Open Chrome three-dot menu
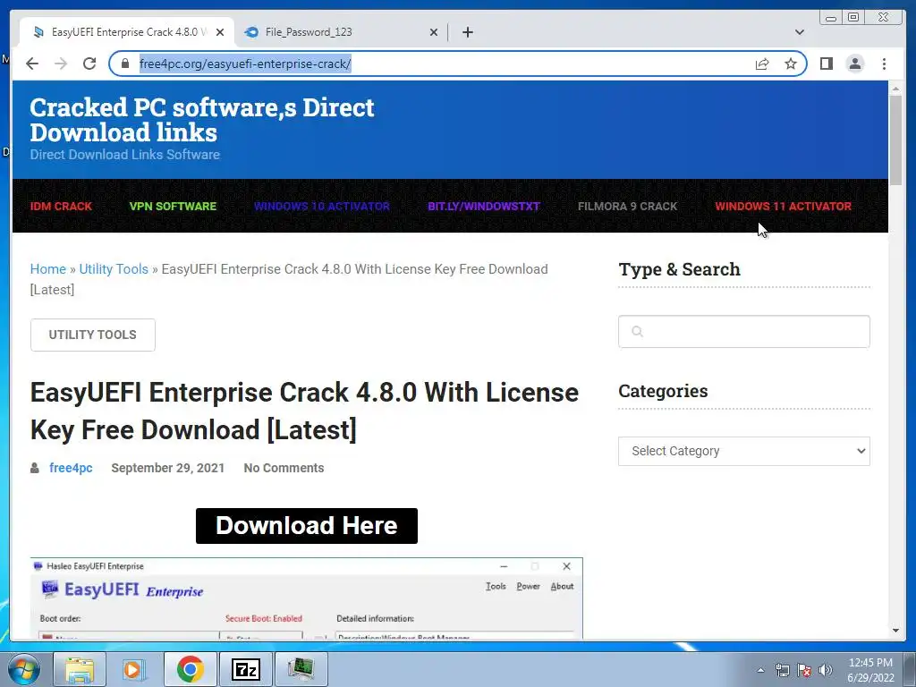The height and width of the screenshot is (687, 916). [x=884, y=64]
